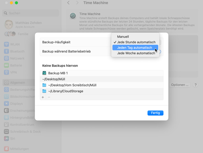Click the green zoom window button

point(16,3)
